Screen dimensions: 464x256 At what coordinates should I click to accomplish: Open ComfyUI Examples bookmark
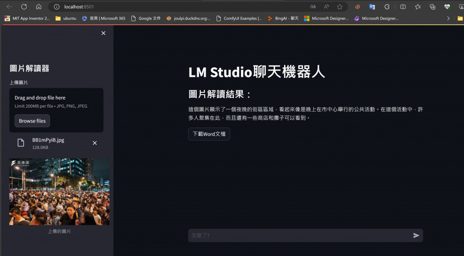pyautogui.click(x=239, y=18)
